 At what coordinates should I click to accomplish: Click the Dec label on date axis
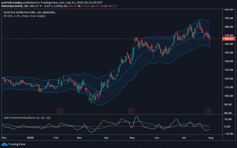point(4,138)
